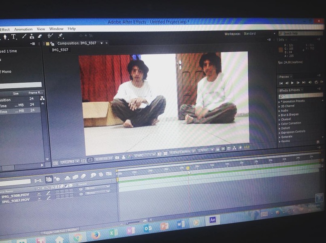
Task: Select the Clone Stamp tool
Action: click(32, 36)
